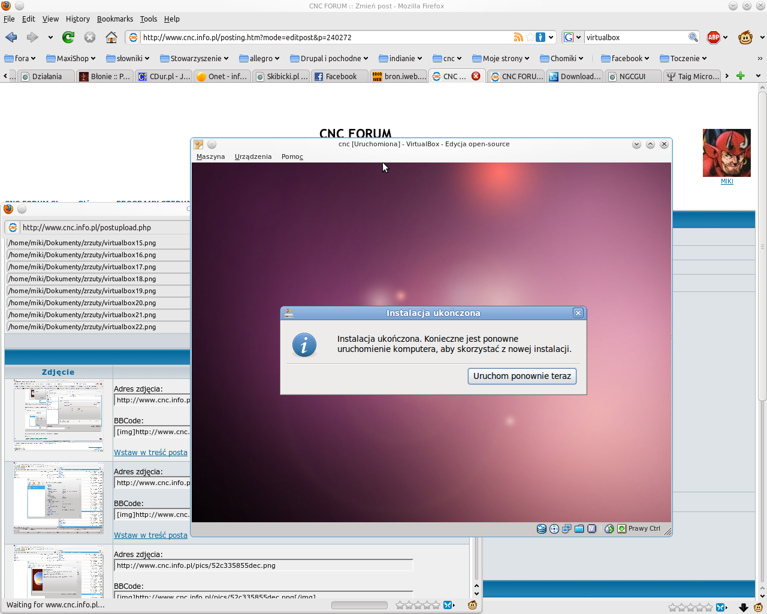The image size is (767, 614).
Task: Open VirtualBox Pomoc menu
Action: 292,156
